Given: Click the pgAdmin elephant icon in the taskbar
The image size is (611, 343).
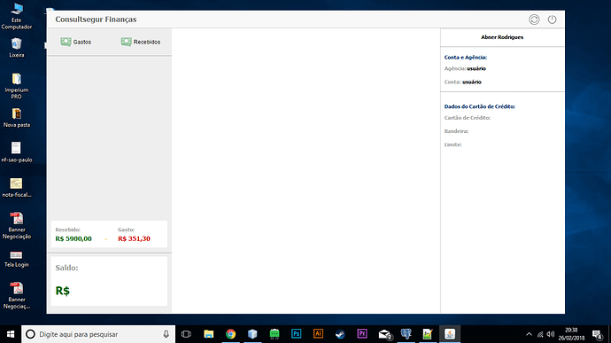Looking at the screenshot, I should [406, 334].
